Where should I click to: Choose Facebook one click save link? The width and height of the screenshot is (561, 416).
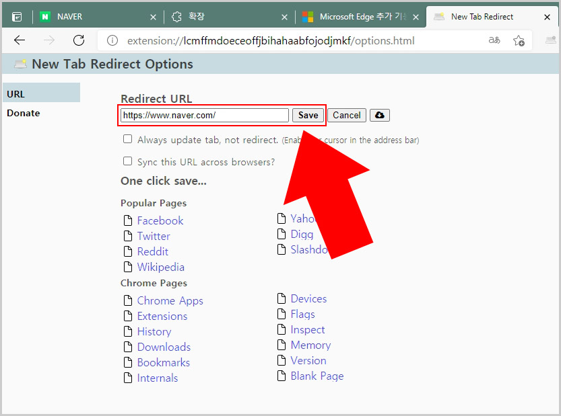pyautogui.click(x=160, y=220)
